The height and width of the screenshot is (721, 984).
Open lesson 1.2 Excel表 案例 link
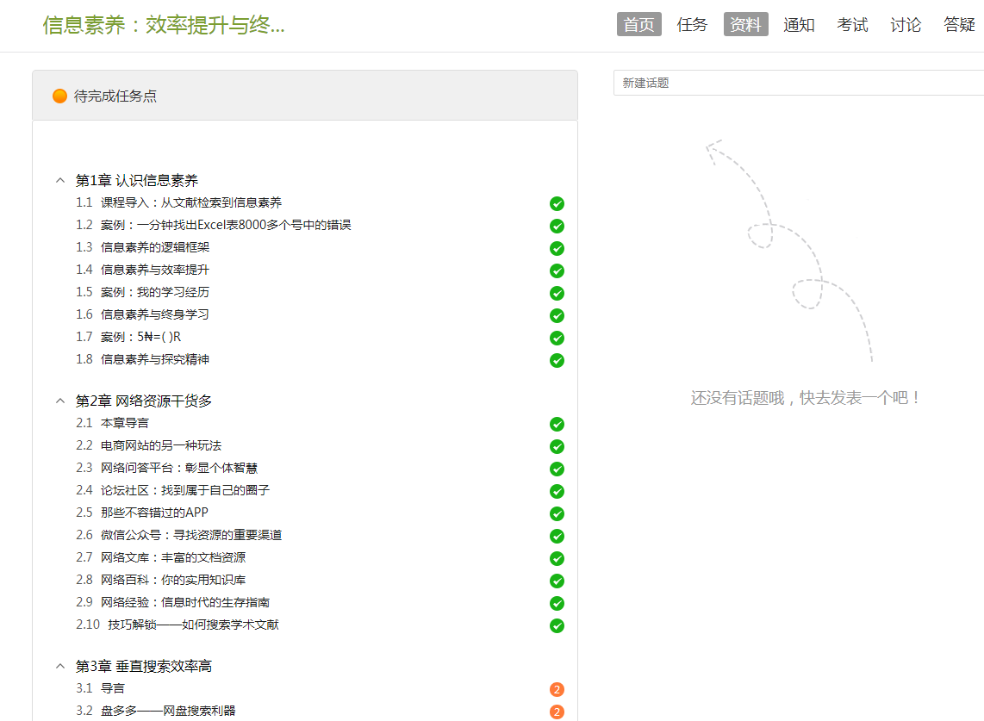click(x=225, y=225)
